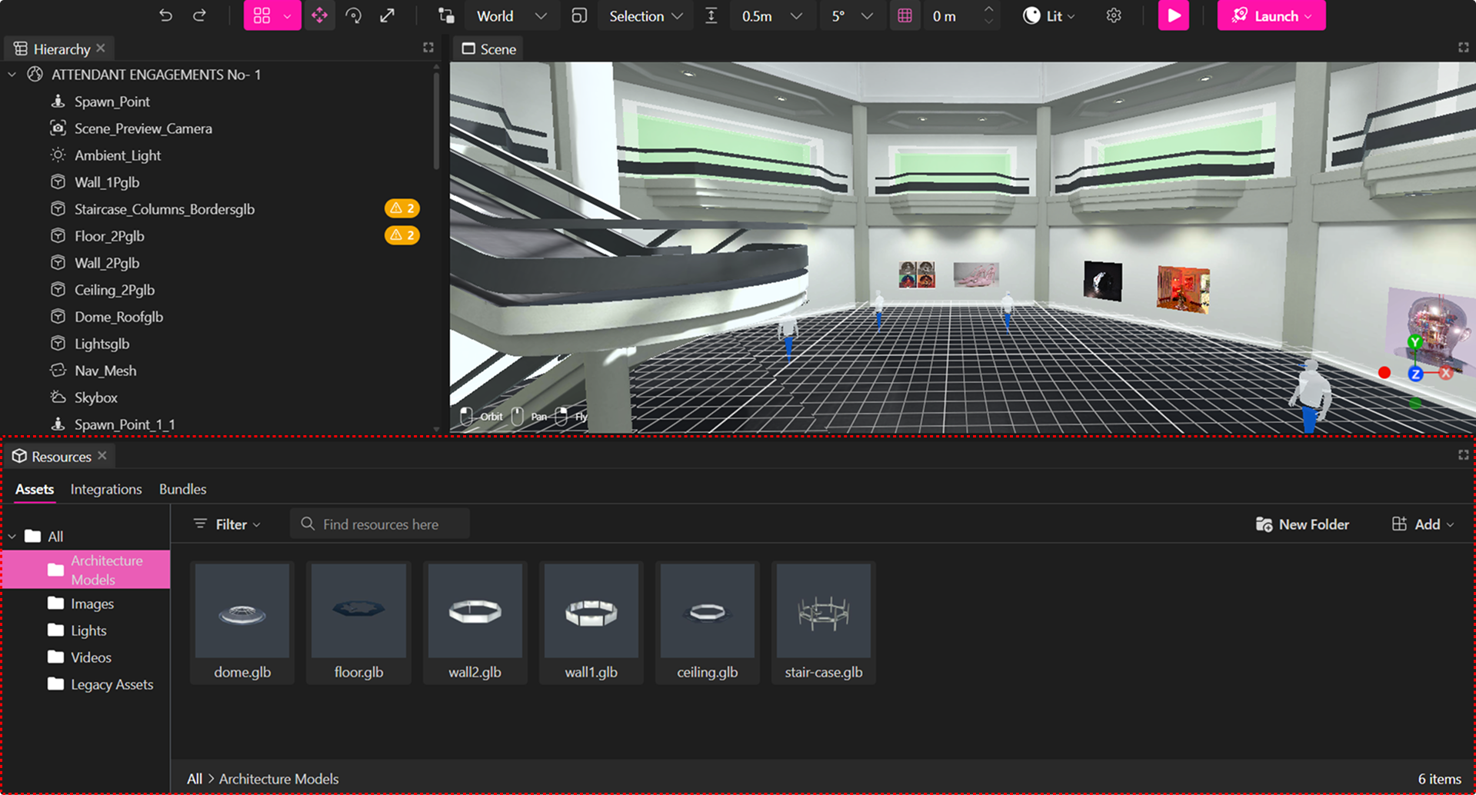The width and height of the screenshot is (1476, 795).
Task: Click the redo arrow icon
Action: (x=199, y=15)
